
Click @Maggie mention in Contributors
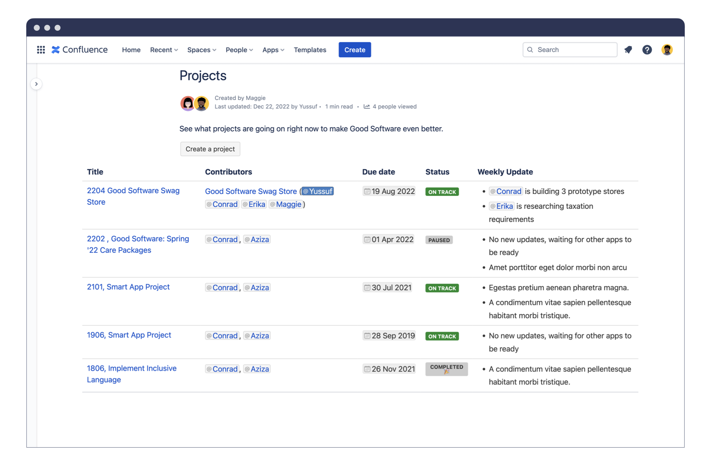coord(286,204)
